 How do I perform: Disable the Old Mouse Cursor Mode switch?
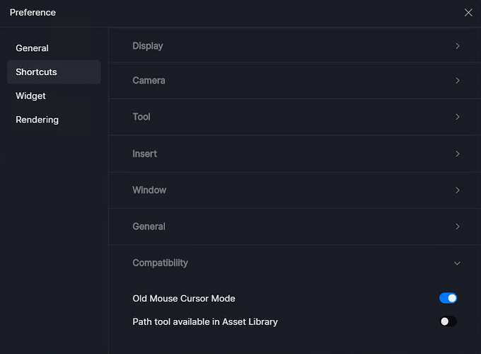pyautogui.click(x=448, y=298)
